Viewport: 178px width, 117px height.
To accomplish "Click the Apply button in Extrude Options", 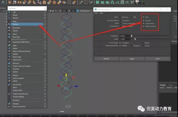I will click(x=132, y=59).
